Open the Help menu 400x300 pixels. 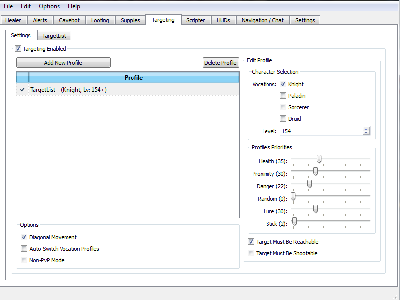tap(74, 6)
